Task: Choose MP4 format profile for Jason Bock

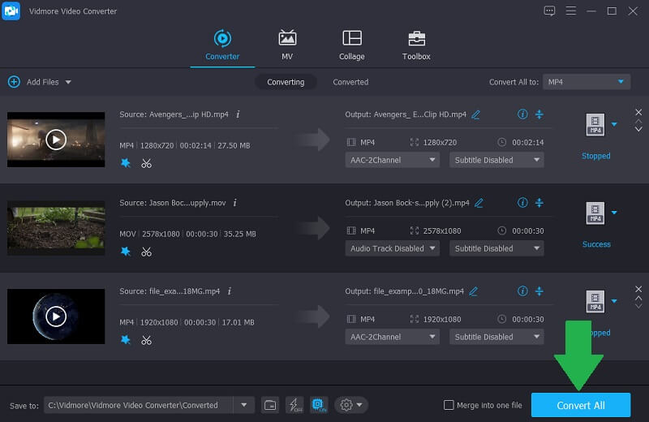Action: pos(595,213)
